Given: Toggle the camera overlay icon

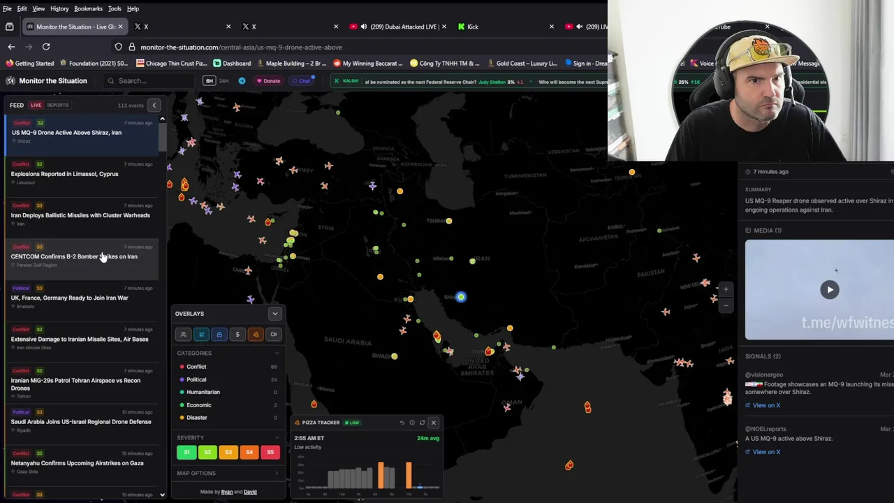Looking at the screenshot, I should (x=274, y=335).
